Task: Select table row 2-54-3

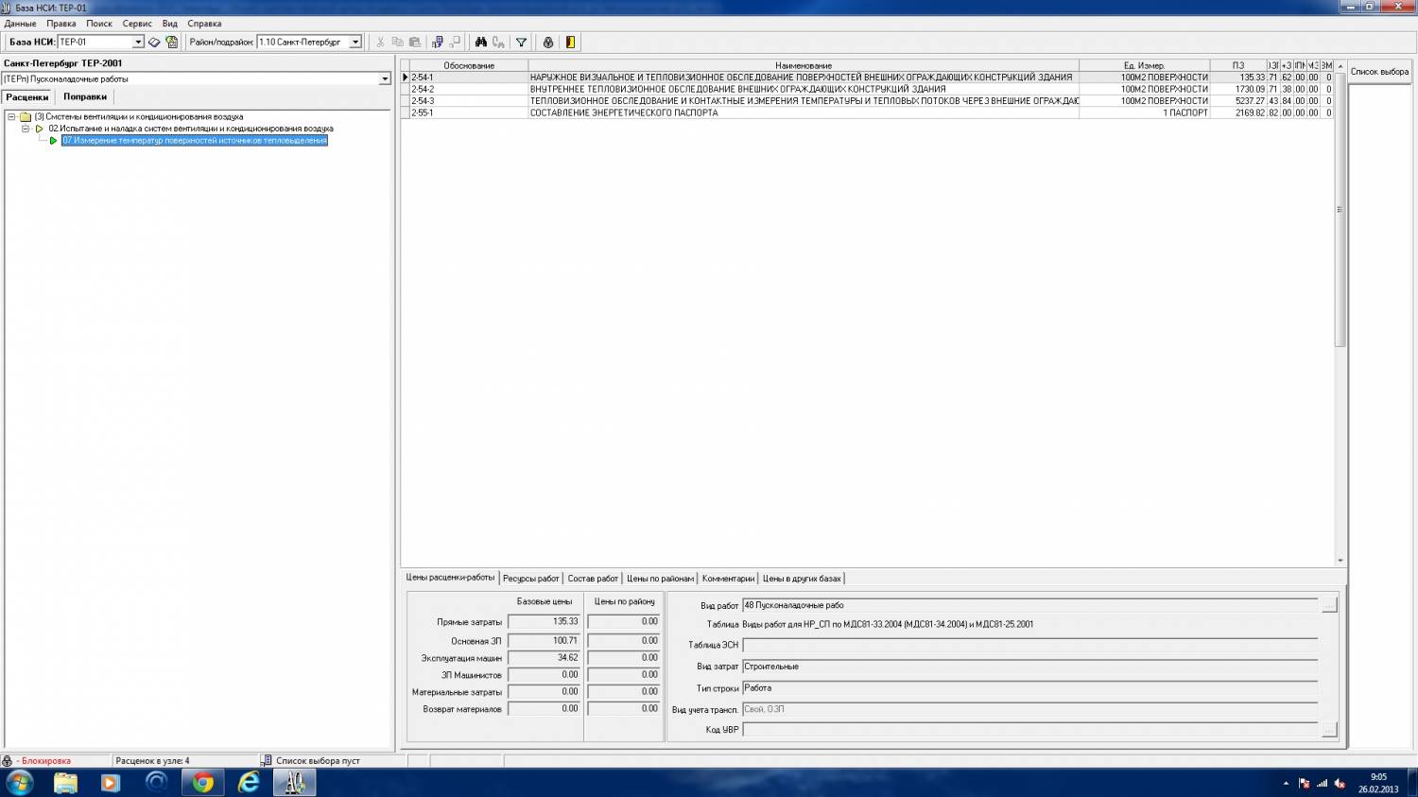Action: 867,101
